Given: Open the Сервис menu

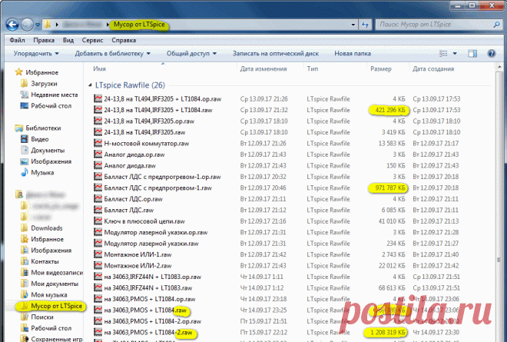Looking at the screenshot, I should pos(92,40).
